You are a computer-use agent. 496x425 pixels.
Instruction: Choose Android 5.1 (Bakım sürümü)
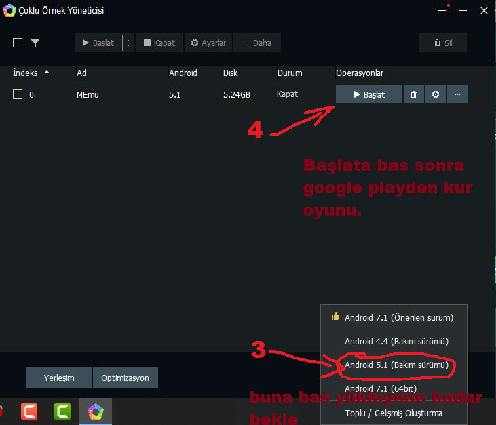coord(394,365)
